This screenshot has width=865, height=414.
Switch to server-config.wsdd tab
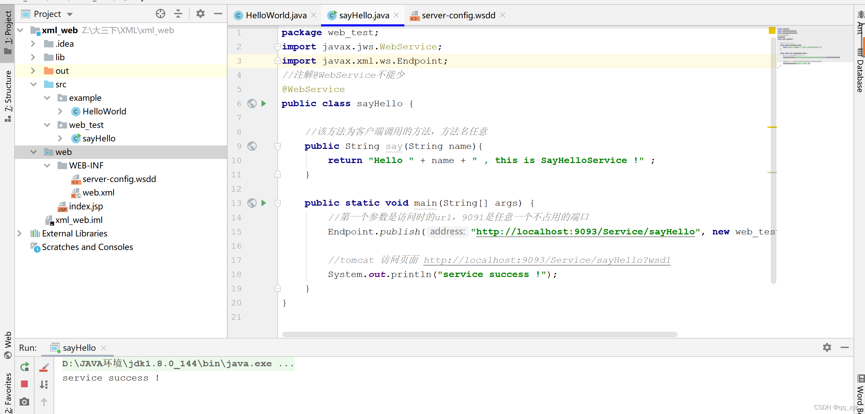point(458,15)
